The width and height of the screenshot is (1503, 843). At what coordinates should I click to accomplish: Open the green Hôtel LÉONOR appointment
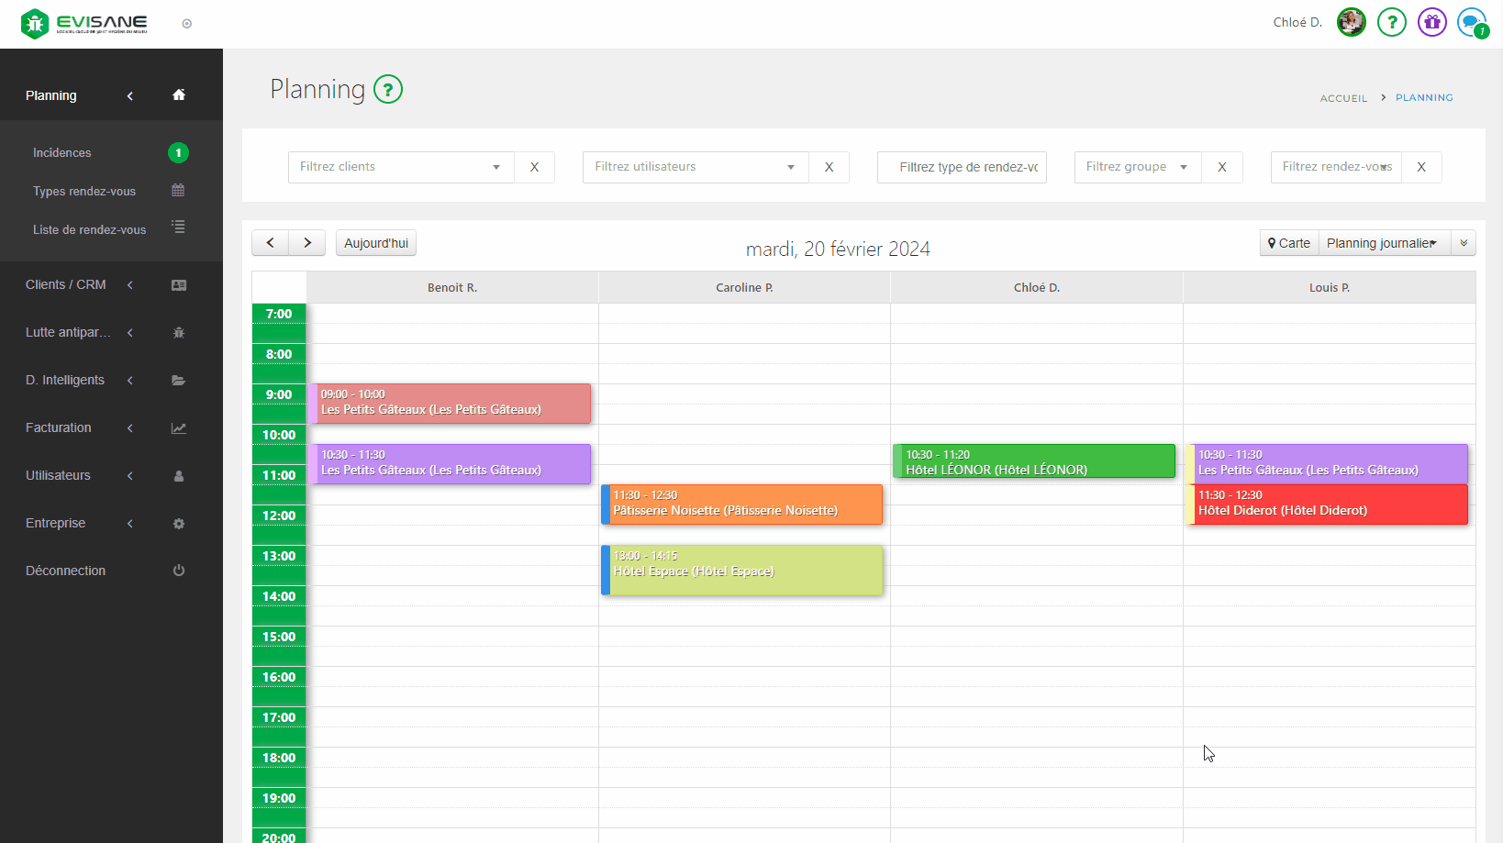[1034, 461]
